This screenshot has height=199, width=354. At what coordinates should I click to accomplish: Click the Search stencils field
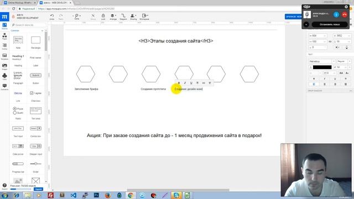coord(29,25)
